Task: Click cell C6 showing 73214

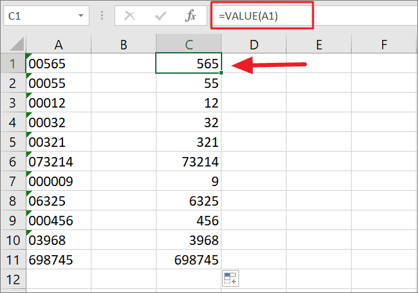Action: pos(189,162)
